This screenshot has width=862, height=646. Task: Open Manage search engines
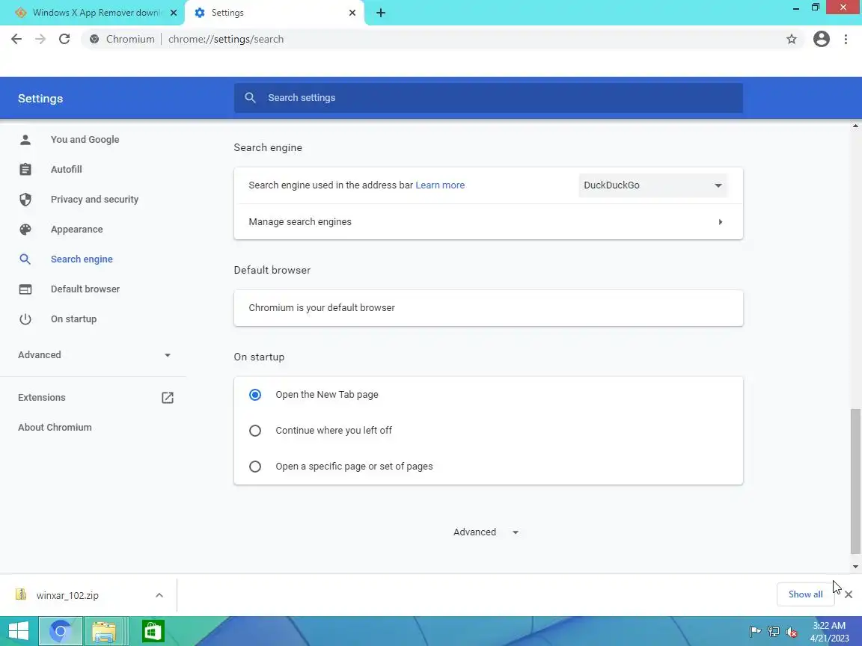(x=488, y=222)
